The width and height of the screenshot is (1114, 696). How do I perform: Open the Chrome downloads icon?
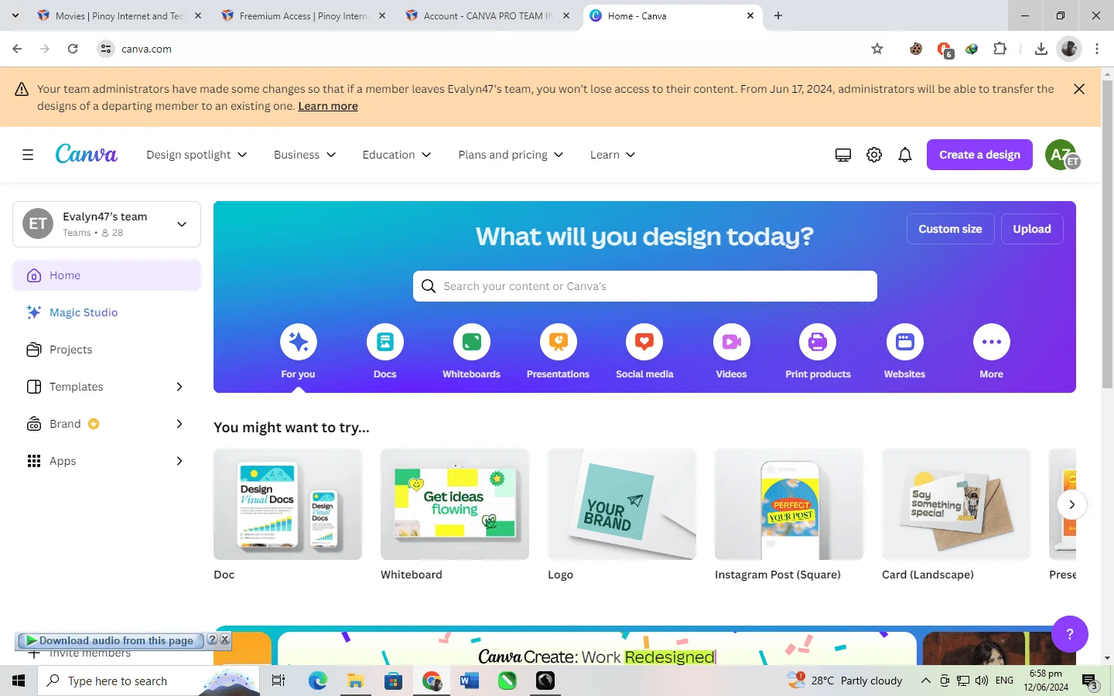click(x=1041, y=49)
